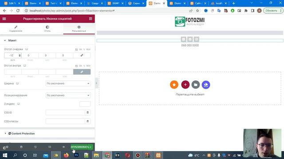Click the localhost address bar

(107, 11)
